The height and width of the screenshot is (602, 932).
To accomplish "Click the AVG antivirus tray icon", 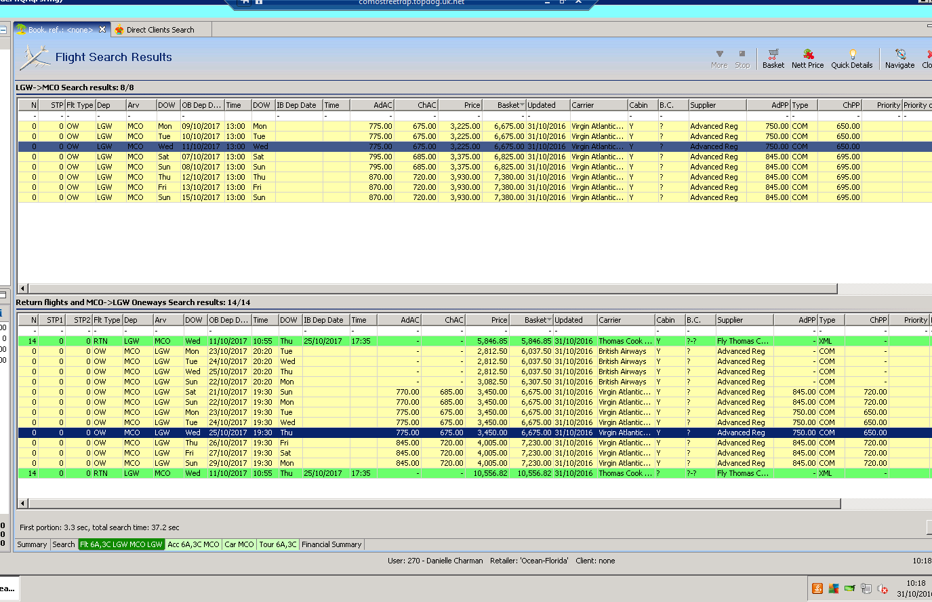I will pyautogui.click(x=833, y=588).
